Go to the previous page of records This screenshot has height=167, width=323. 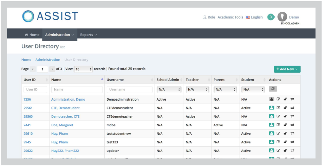[x=33, y=69]
